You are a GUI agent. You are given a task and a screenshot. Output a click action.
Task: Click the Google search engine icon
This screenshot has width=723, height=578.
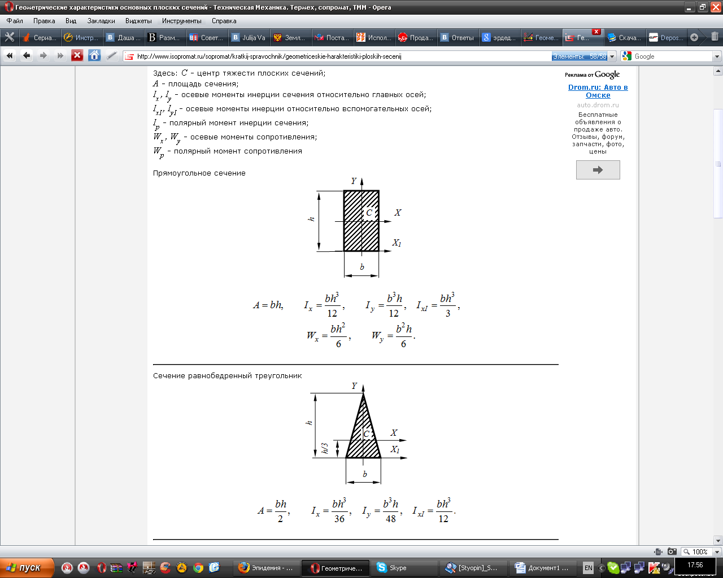tap(627, 56)
